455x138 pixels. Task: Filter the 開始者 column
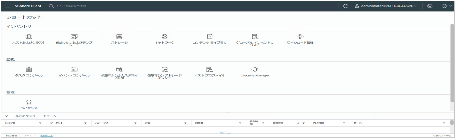(x=240, y=123)
